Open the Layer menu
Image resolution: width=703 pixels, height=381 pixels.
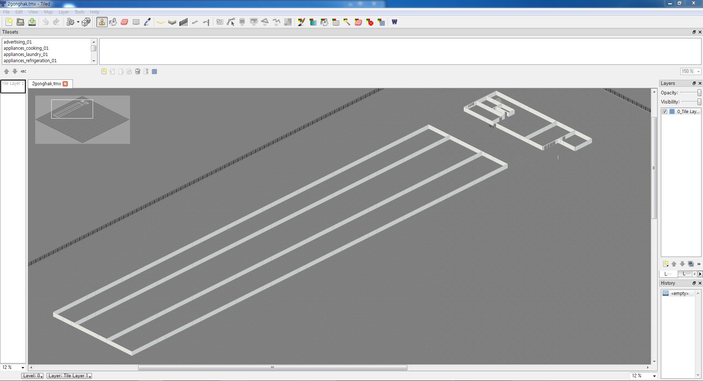point(63,12)
